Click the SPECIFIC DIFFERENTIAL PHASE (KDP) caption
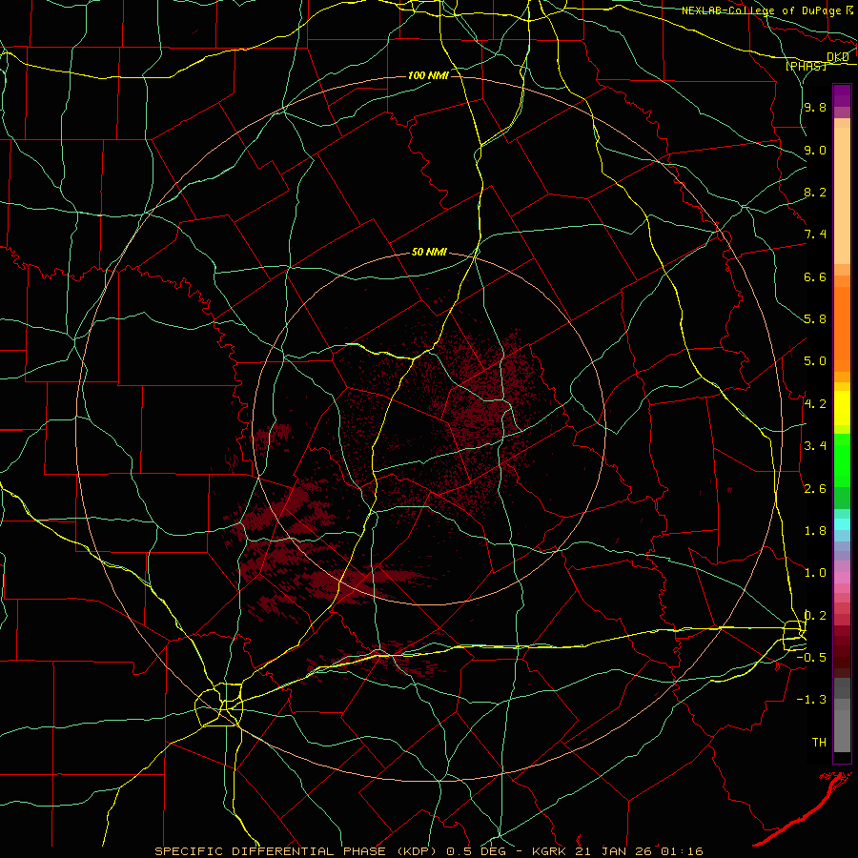The image size is (858, 858). (x=297, y=851)
